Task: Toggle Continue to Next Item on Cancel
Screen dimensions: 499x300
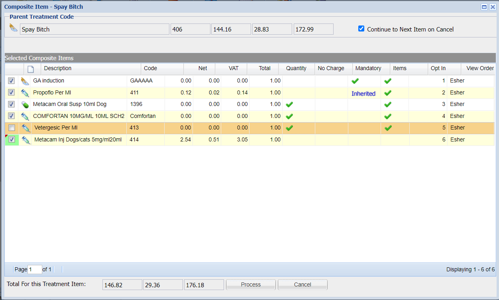Action: pyautogui.click(x=361, y=29)
